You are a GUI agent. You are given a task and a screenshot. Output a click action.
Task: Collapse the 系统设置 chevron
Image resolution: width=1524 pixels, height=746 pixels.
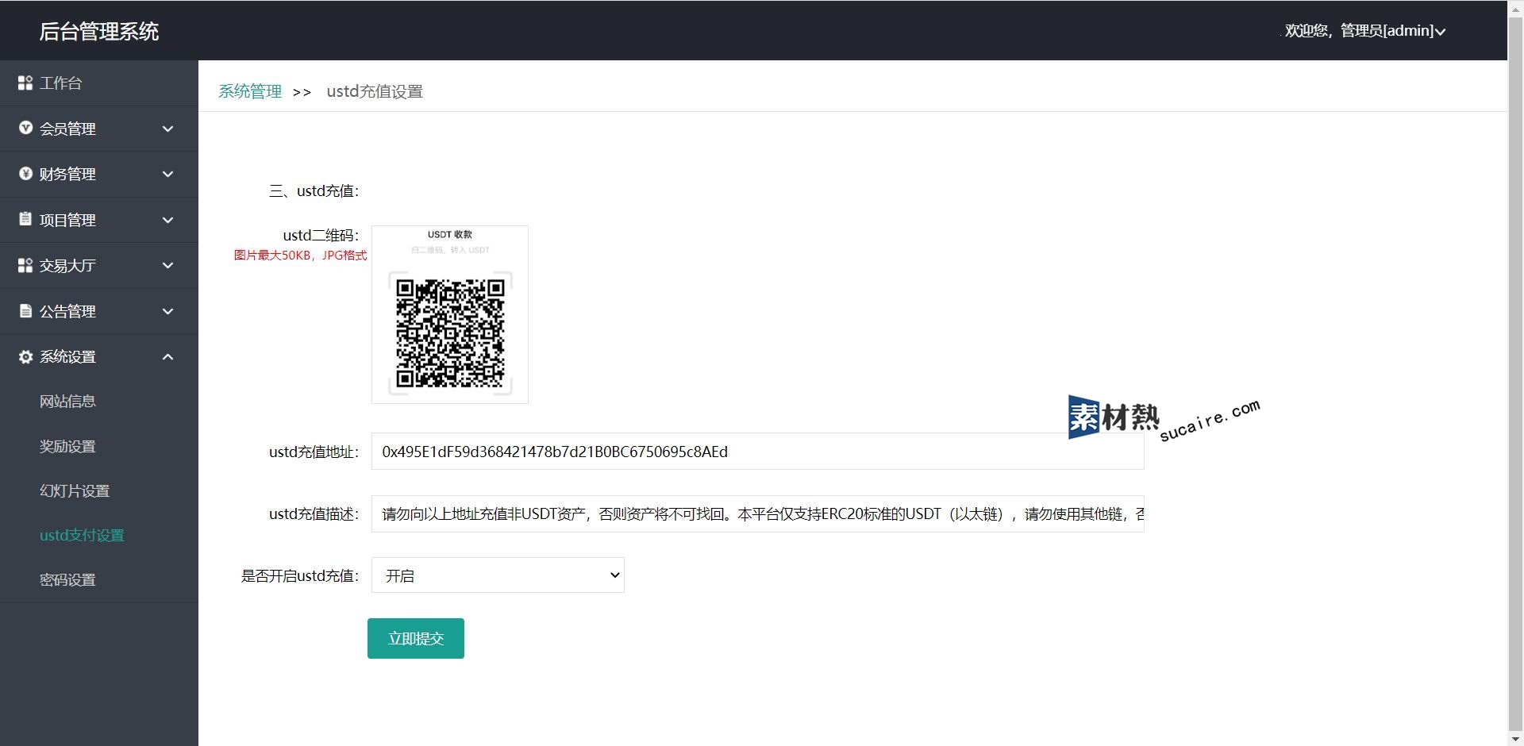[167, 356]
